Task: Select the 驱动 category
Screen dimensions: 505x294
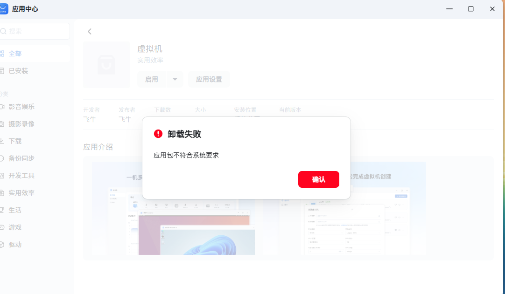Action: point(15,245)
